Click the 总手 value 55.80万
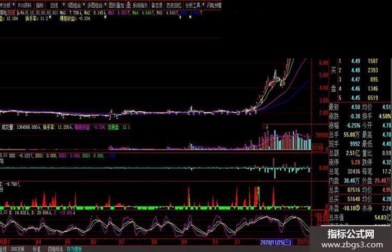 (x=351, y=135)
